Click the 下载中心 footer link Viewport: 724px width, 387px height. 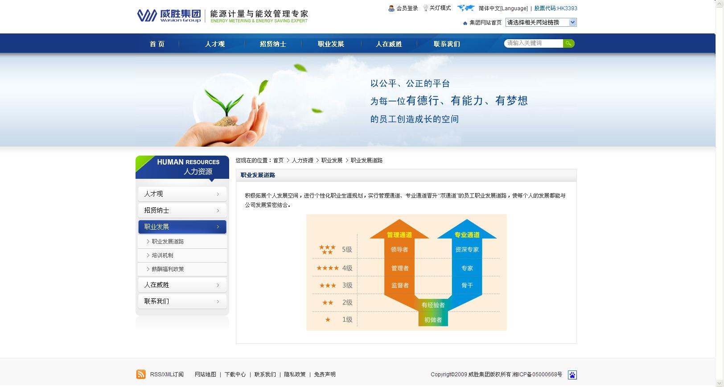pos(235,375)
